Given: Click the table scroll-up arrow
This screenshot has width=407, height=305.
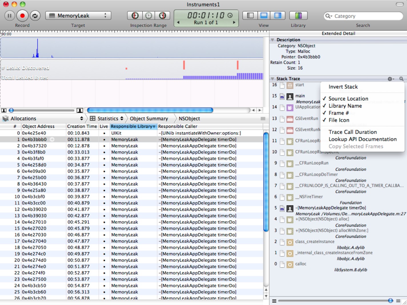Looking at the screenshot, I should pos(266,290).
